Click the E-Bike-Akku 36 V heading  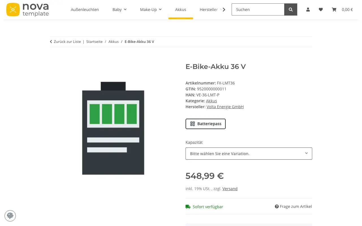click(216, 66)
